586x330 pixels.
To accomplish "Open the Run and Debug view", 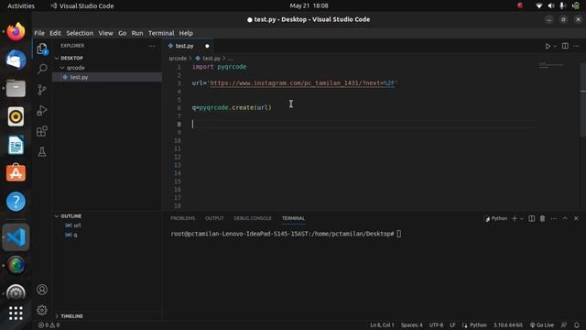I will point(42,110).
